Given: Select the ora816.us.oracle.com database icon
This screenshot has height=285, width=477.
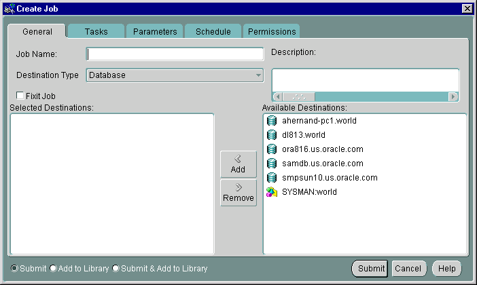Looking at the screenshot, I should [x=272, y=149].
